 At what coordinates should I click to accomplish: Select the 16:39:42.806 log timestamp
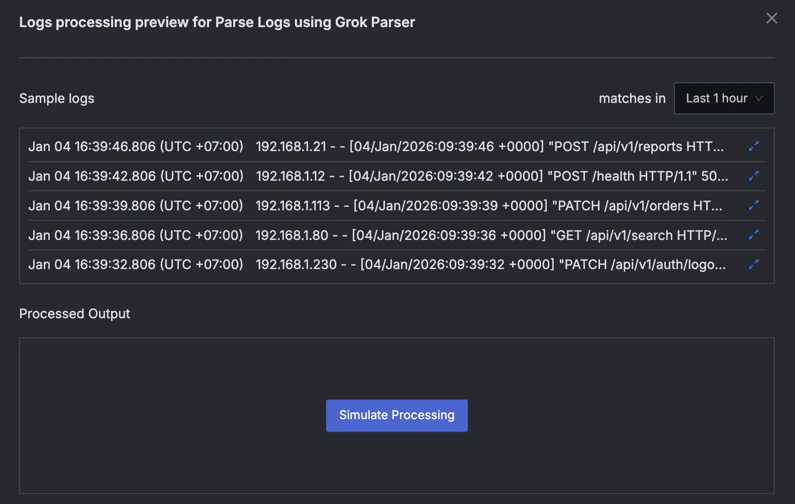point(136,176)
